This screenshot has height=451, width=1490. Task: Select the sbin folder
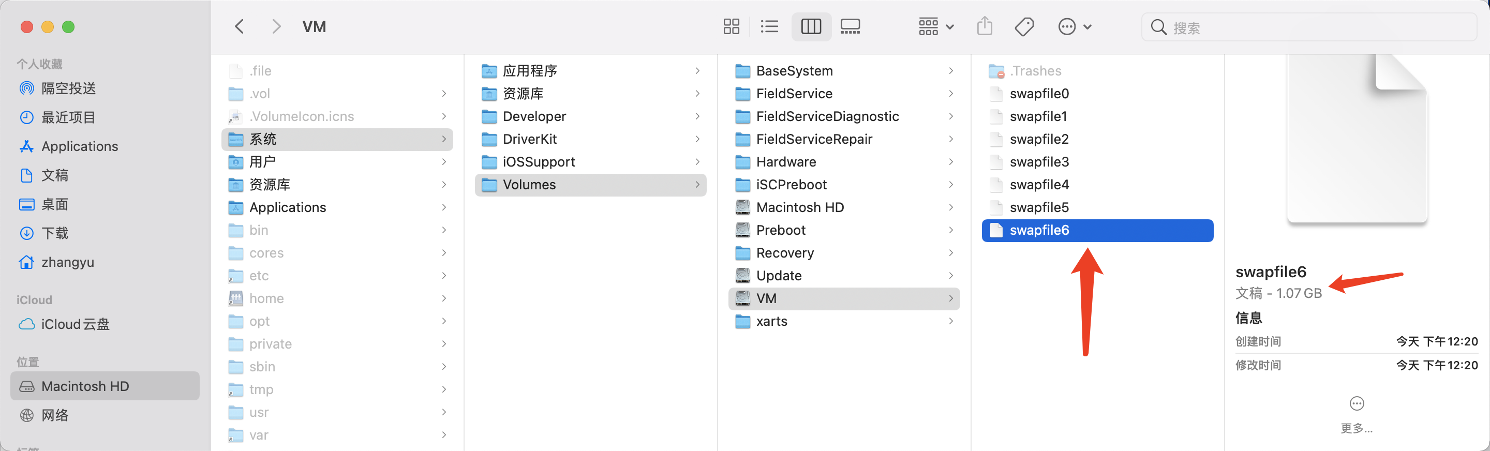point(337,367)
